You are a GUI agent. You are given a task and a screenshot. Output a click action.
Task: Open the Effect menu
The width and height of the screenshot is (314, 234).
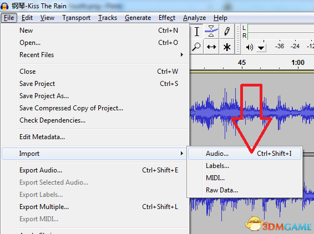point(167,18)
